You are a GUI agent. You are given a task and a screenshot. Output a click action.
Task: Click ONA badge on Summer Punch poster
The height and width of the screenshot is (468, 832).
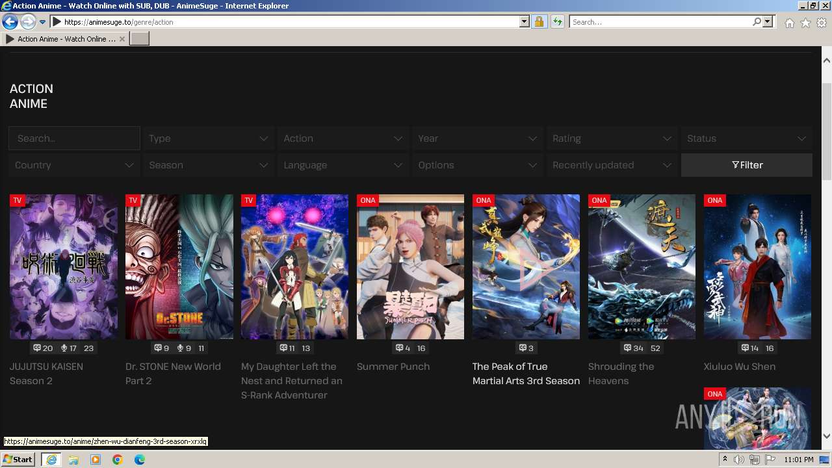tap(368, 200)
